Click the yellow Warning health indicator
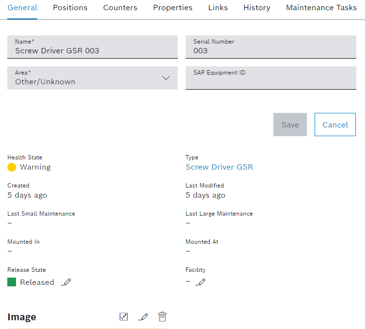The image size is (365, 329). coord(12,167)
